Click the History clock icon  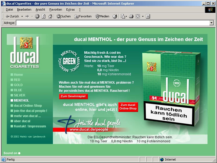click(x=115, y=16)
